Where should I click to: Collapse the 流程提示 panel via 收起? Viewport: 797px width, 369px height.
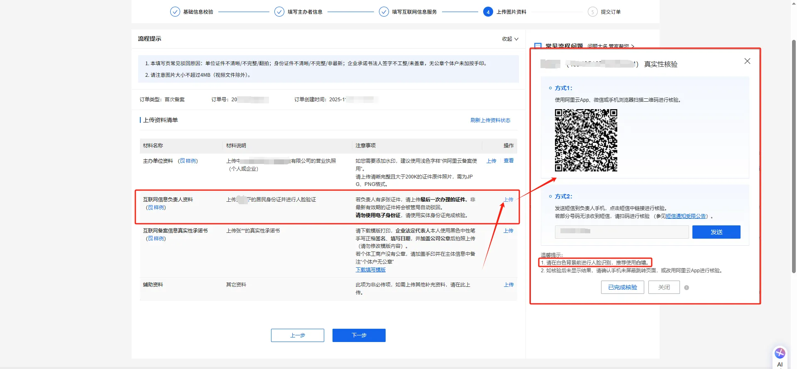tap(510, 39)
